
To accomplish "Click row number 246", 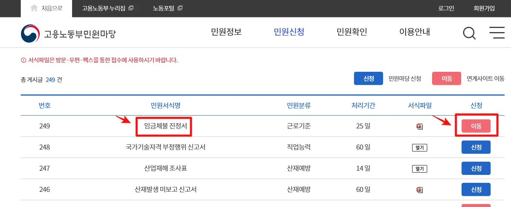I will 45,189.
